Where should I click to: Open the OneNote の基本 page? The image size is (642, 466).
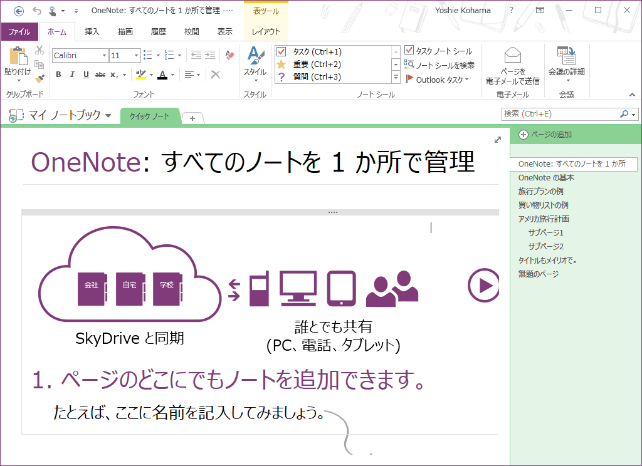point(546,177)
